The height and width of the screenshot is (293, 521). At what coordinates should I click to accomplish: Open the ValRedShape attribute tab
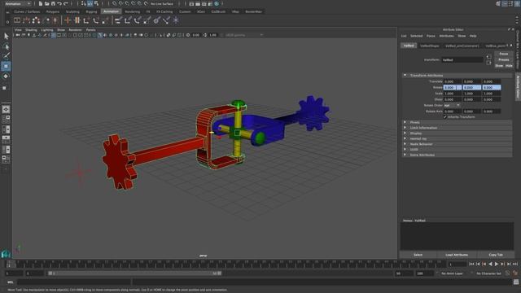[430, 46]
